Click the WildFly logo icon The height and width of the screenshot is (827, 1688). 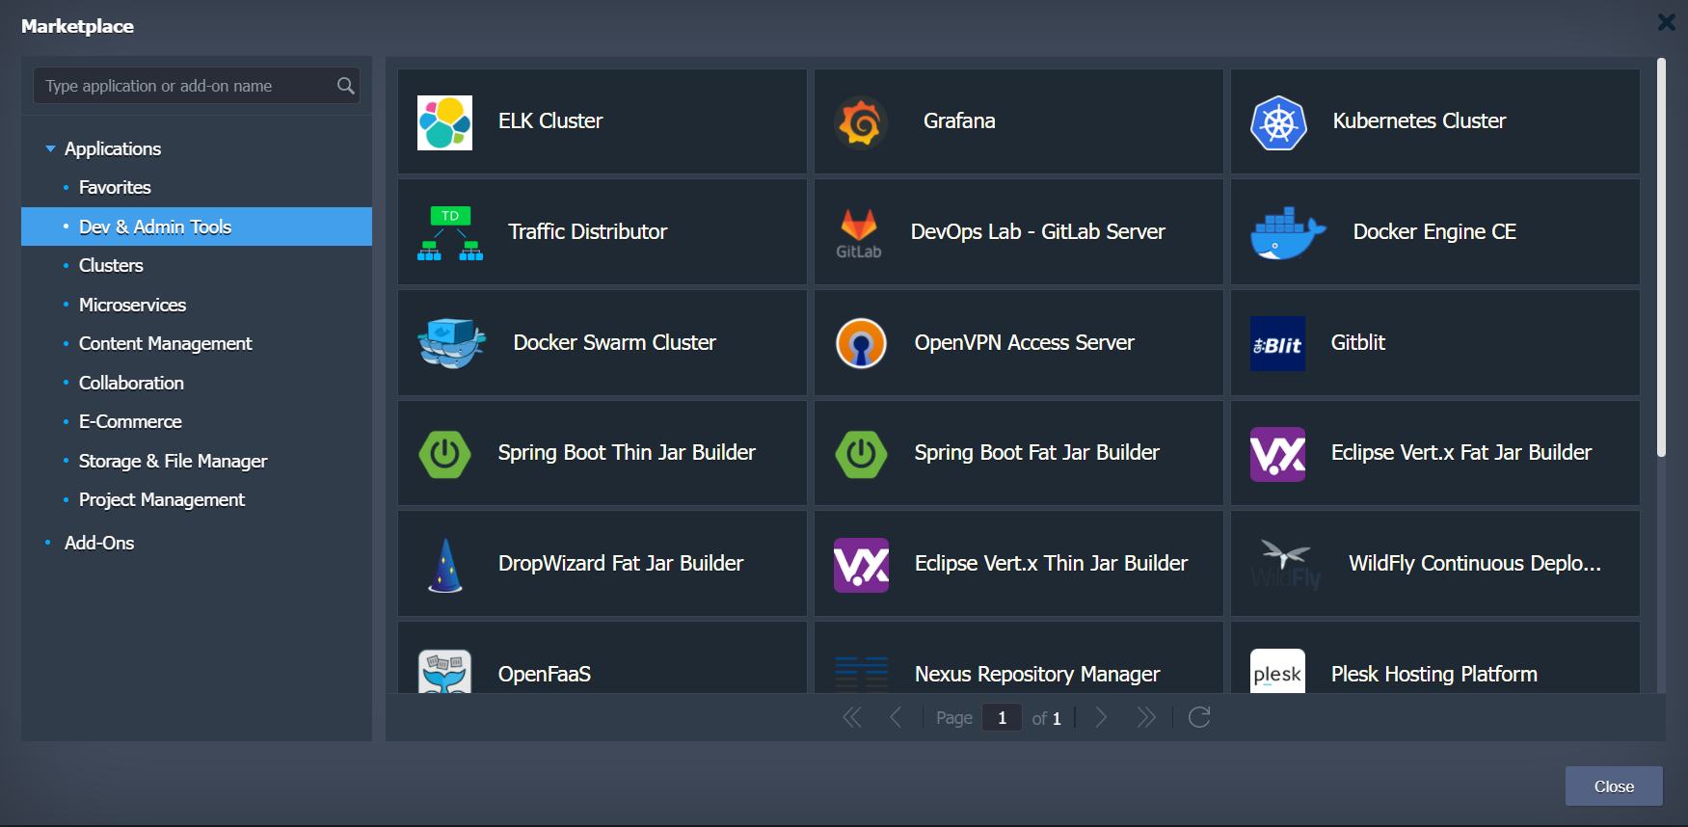tap(1286, 565)
